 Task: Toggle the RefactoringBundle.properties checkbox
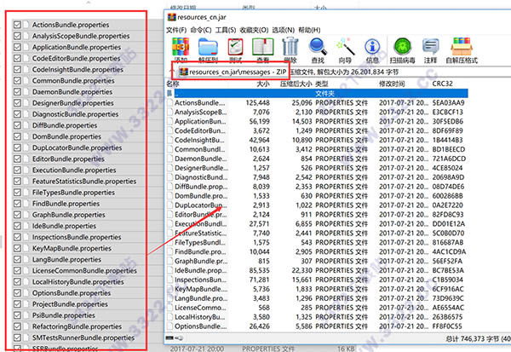(17, 326)
